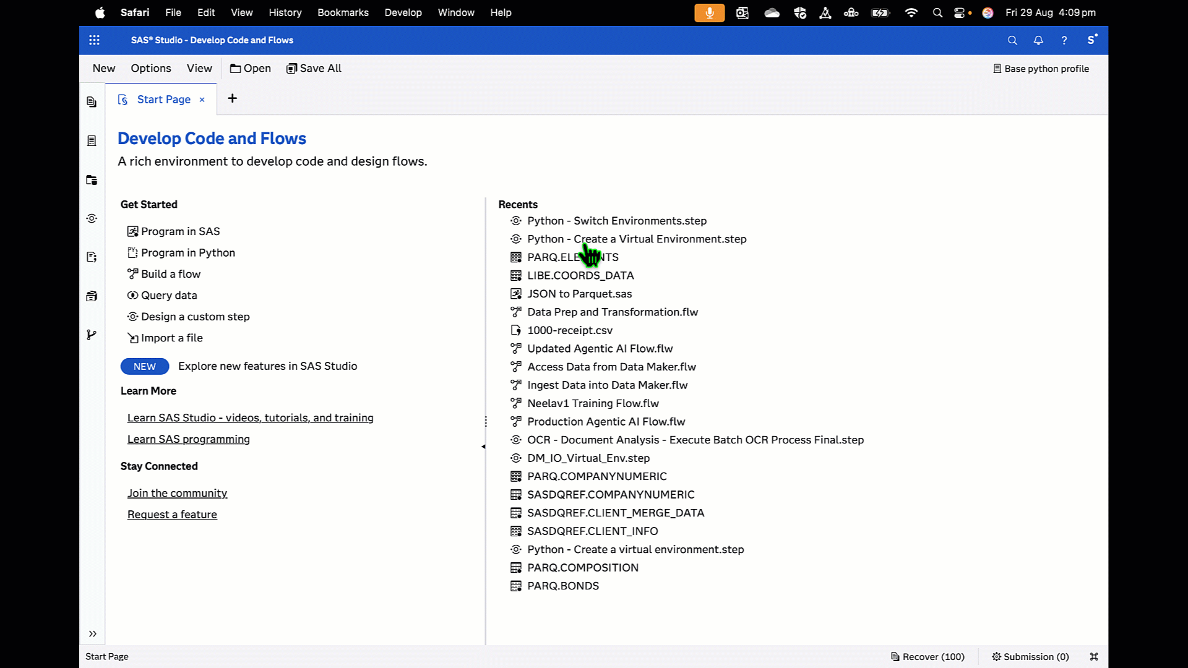Image resolution: width=1188 pixels, height=668 pixels.
Task: Click Recover (100) in status bar
Action: pos(928,657)
